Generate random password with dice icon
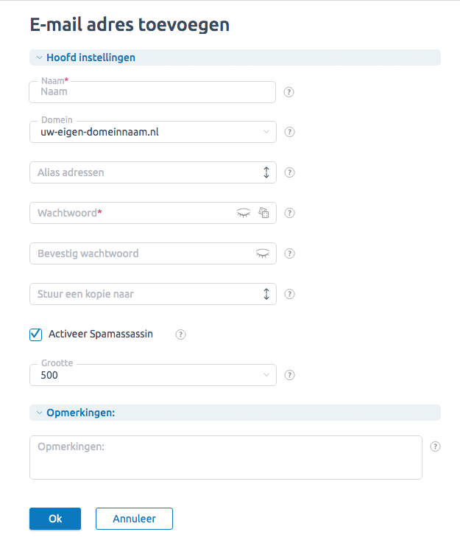The image size is (460, 557). pyautogui.click(x=263, y=213)
